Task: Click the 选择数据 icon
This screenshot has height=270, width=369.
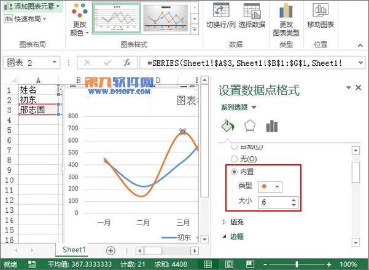Action: click(252, 11)
